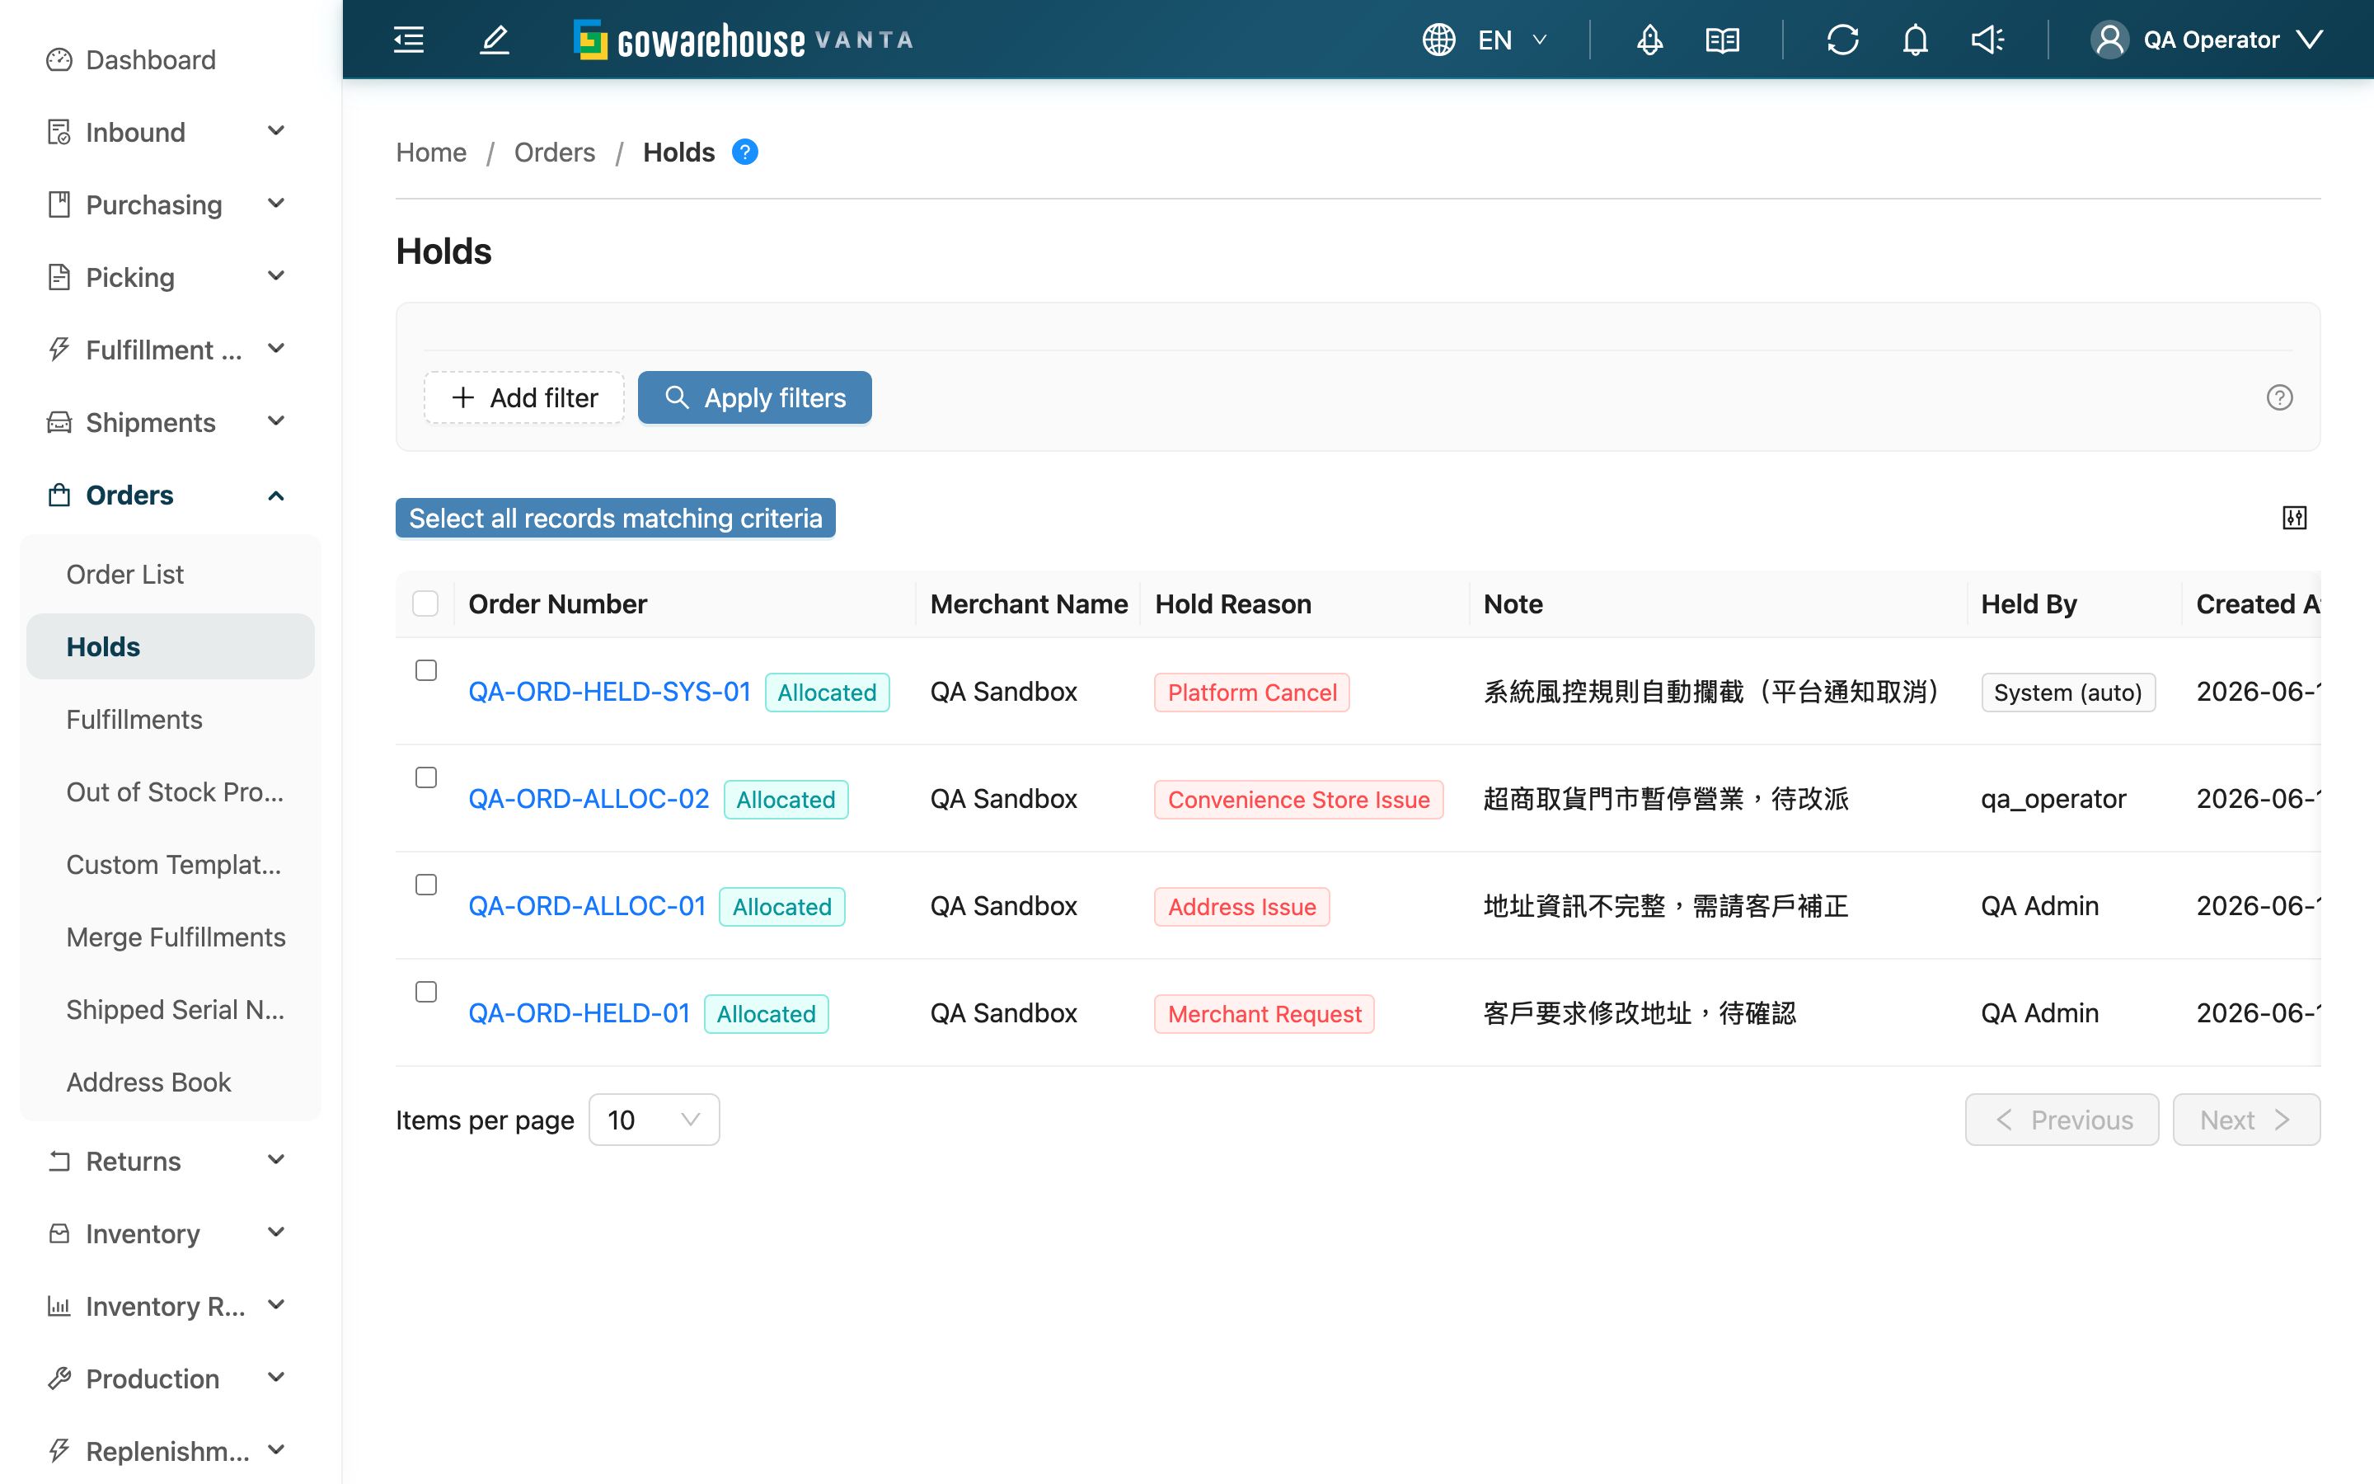
Task: Open the column settings icon above table
Action: coord(2293,517)
